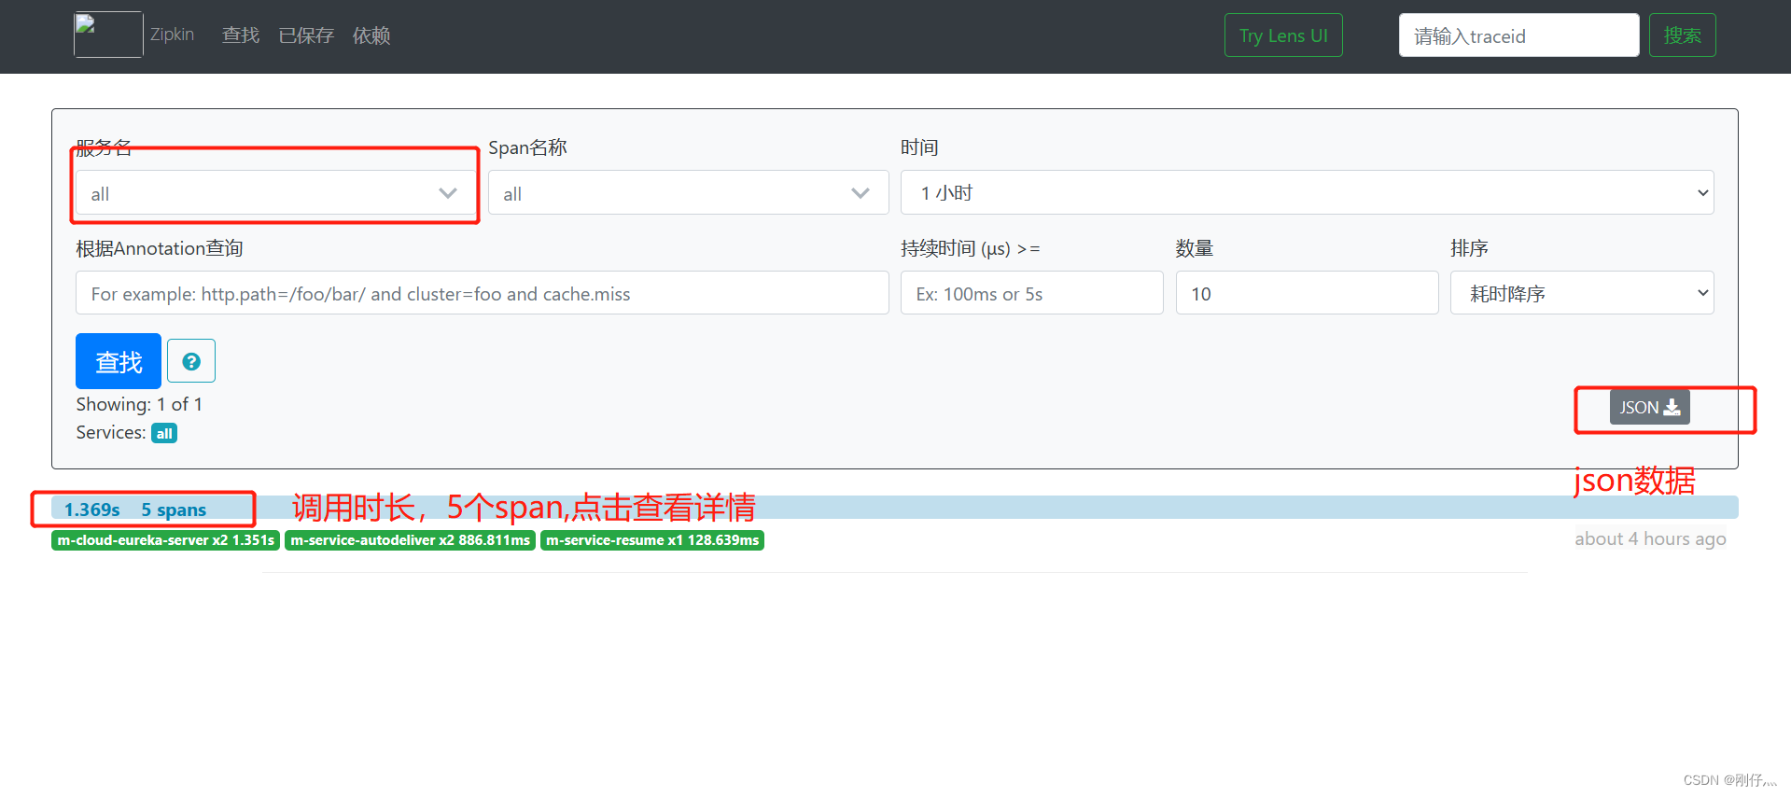This screenshot has height=796, width=1791.
Task: Focus the 持续时间 duration input
Action: click(1031, 293)
